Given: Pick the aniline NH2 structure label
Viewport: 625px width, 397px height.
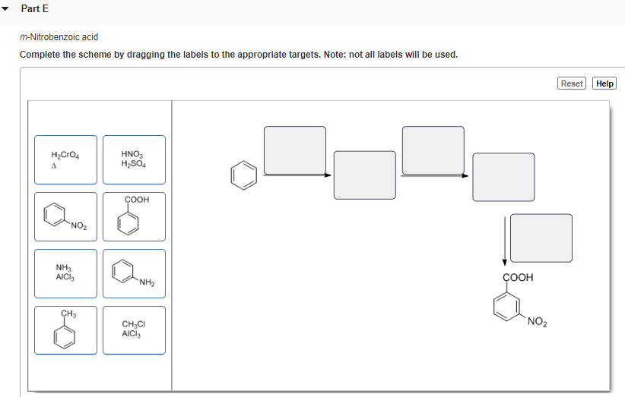Looking at the screenshot, I should coord(134,274).
